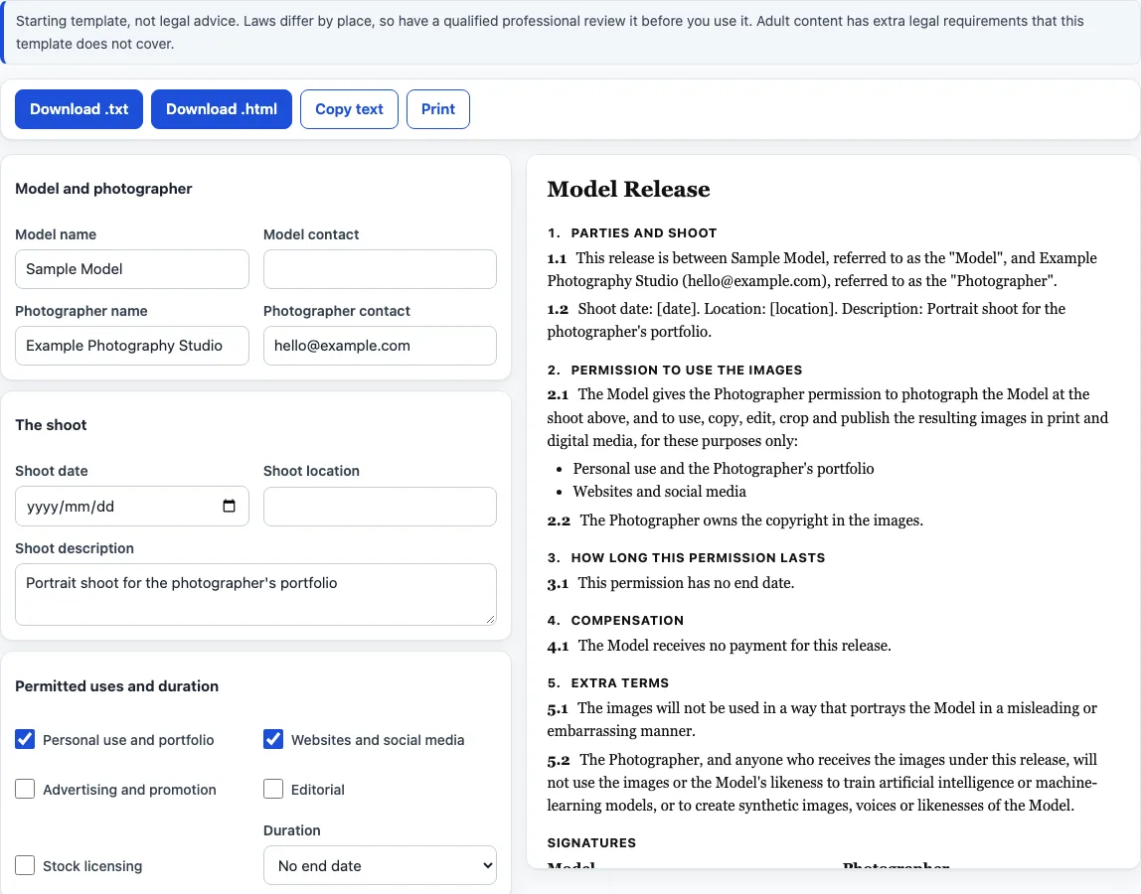
Task: Click heading 'How long this permission lasts'
Action: pos(686,557)
